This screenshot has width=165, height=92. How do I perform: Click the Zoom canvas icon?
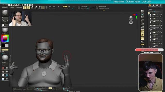pos(142,20)
